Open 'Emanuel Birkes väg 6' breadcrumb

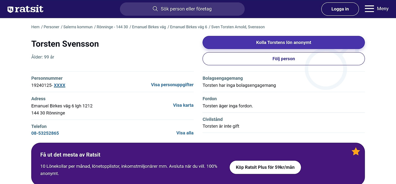pos(189,27)
